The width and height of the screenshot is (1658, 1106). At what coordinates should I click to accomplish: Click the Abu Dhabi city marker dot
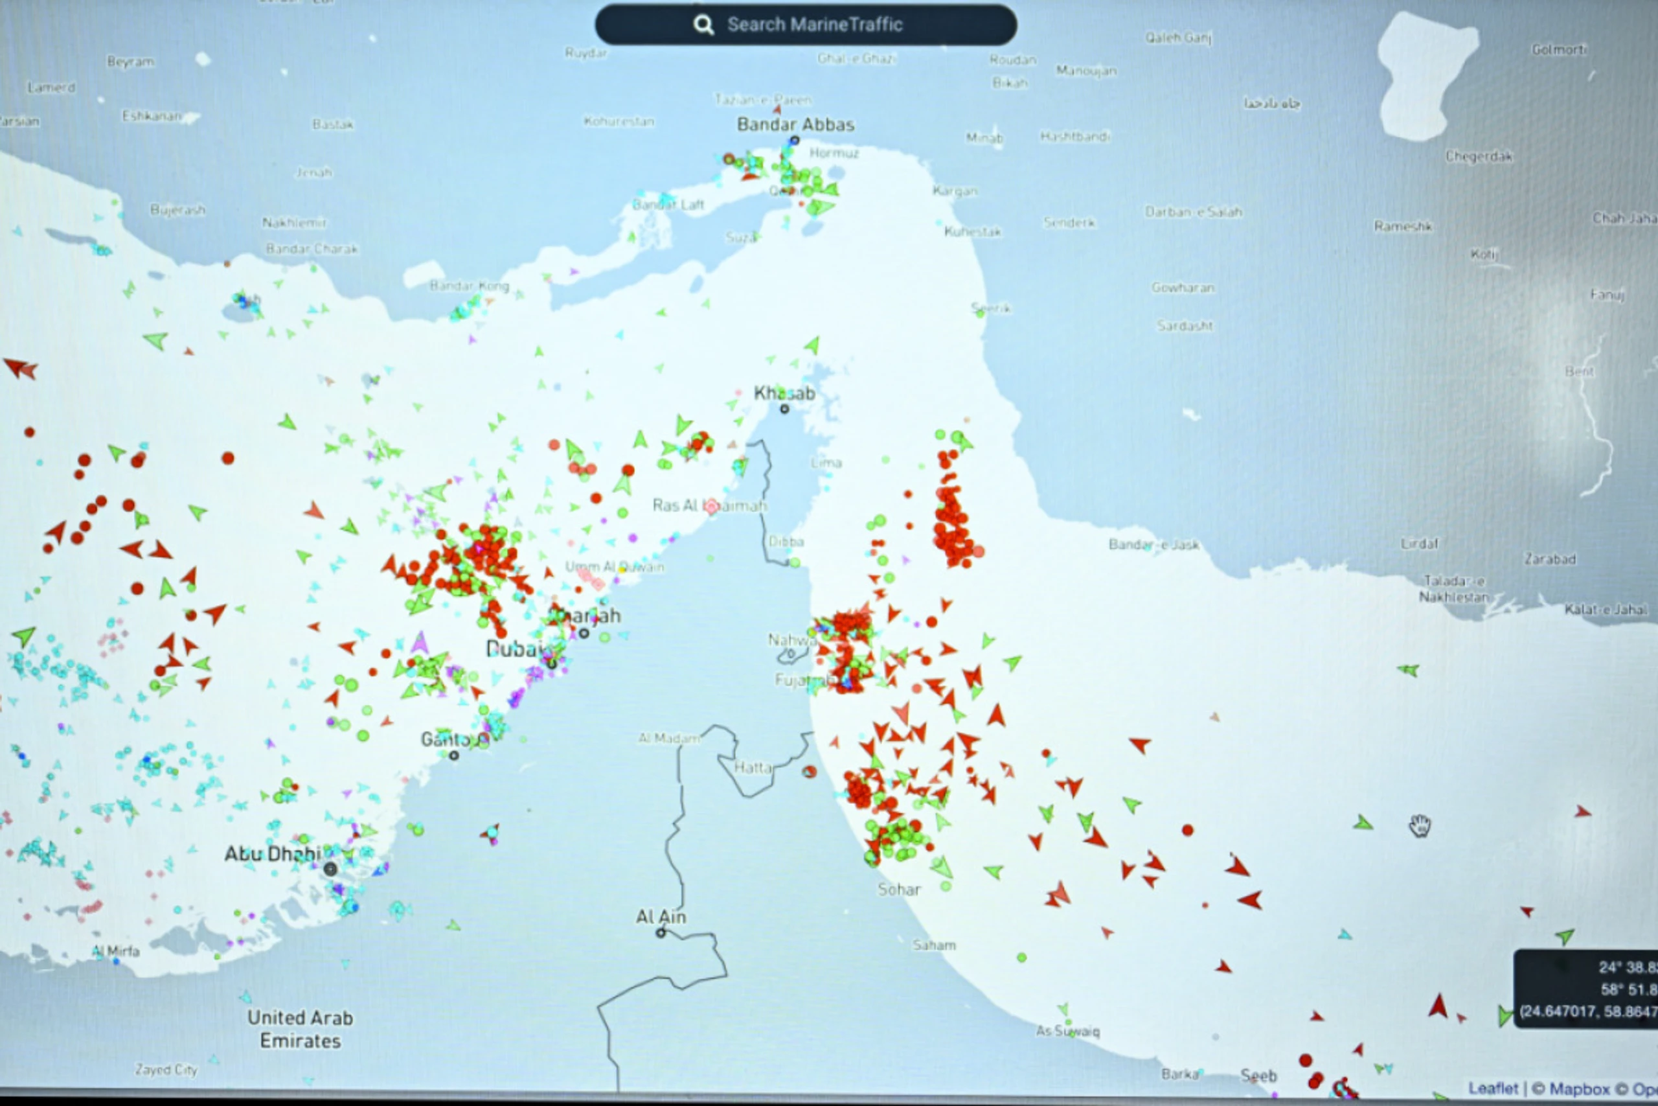pyautogui.click(x=330, y=869)
